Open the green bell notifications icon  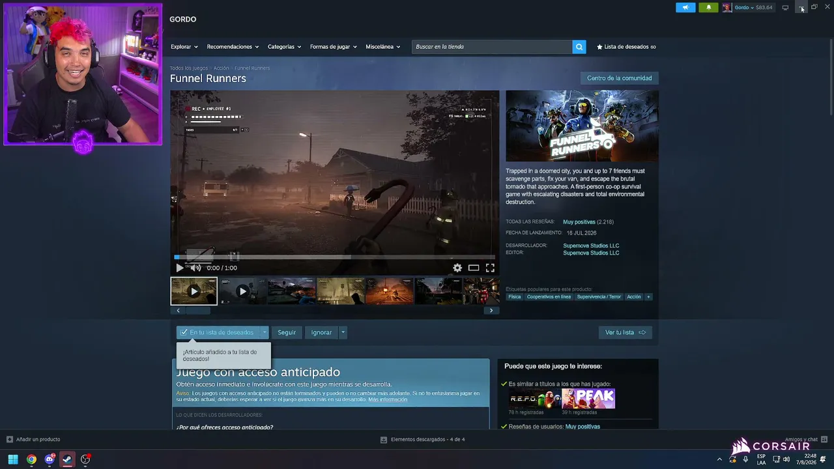click(709, 7)
